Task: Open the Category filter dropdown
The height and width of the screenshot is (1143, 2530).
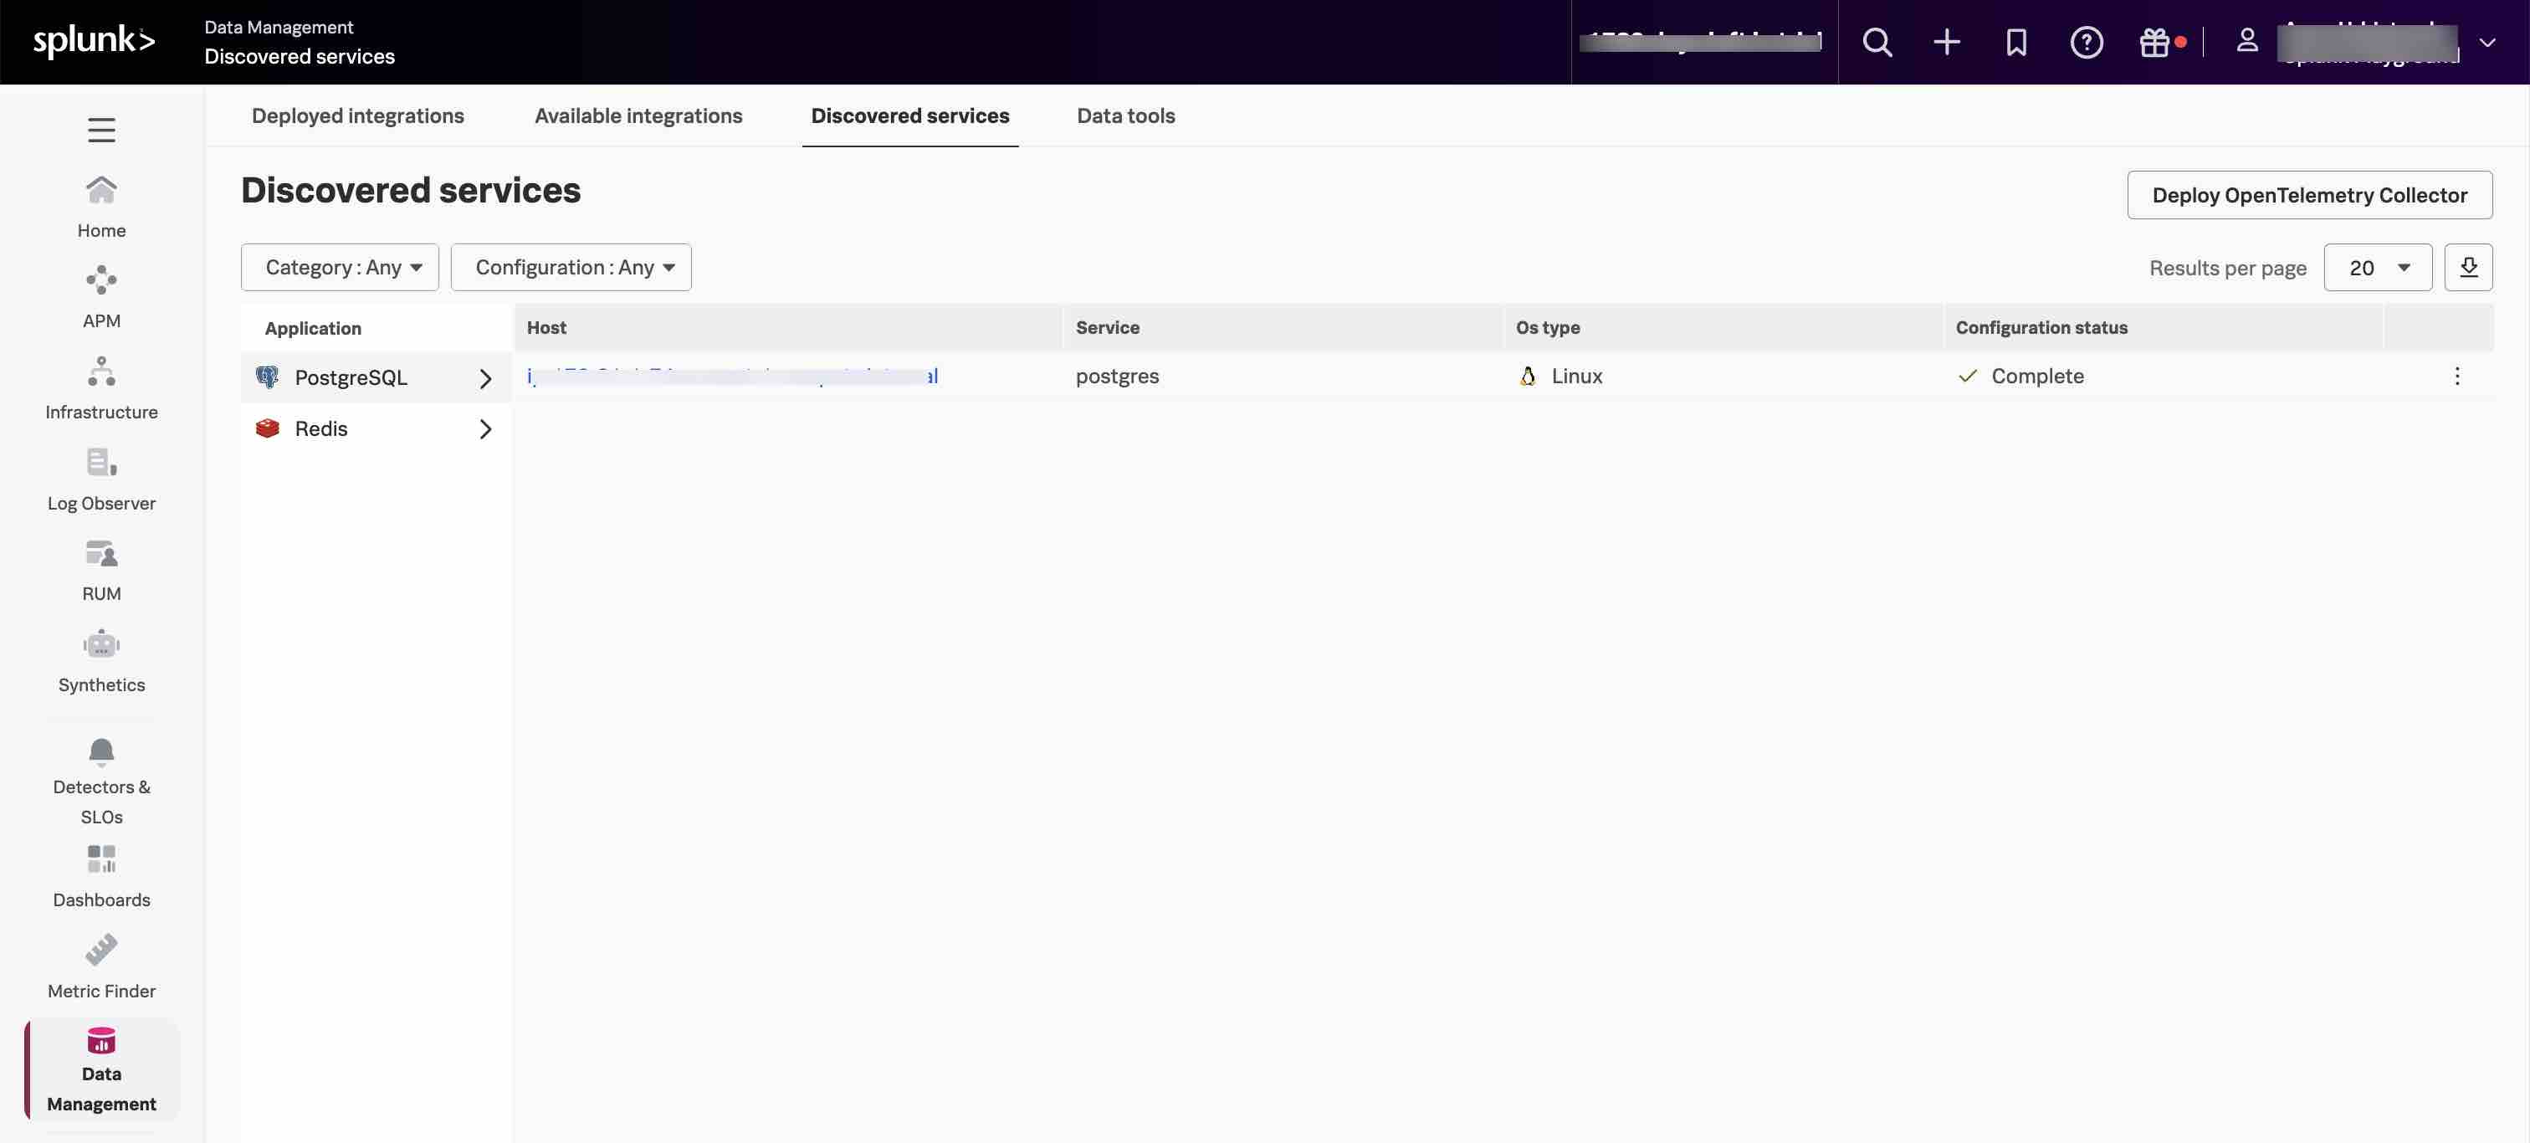Action: (340, 267)
